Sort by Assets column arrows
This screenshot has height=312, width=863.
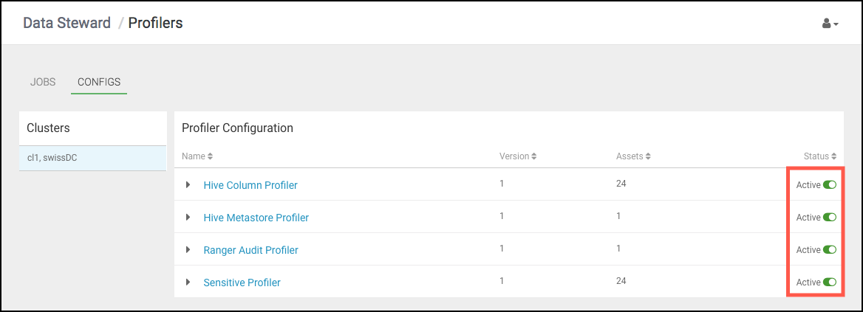(x=648, y=156)
